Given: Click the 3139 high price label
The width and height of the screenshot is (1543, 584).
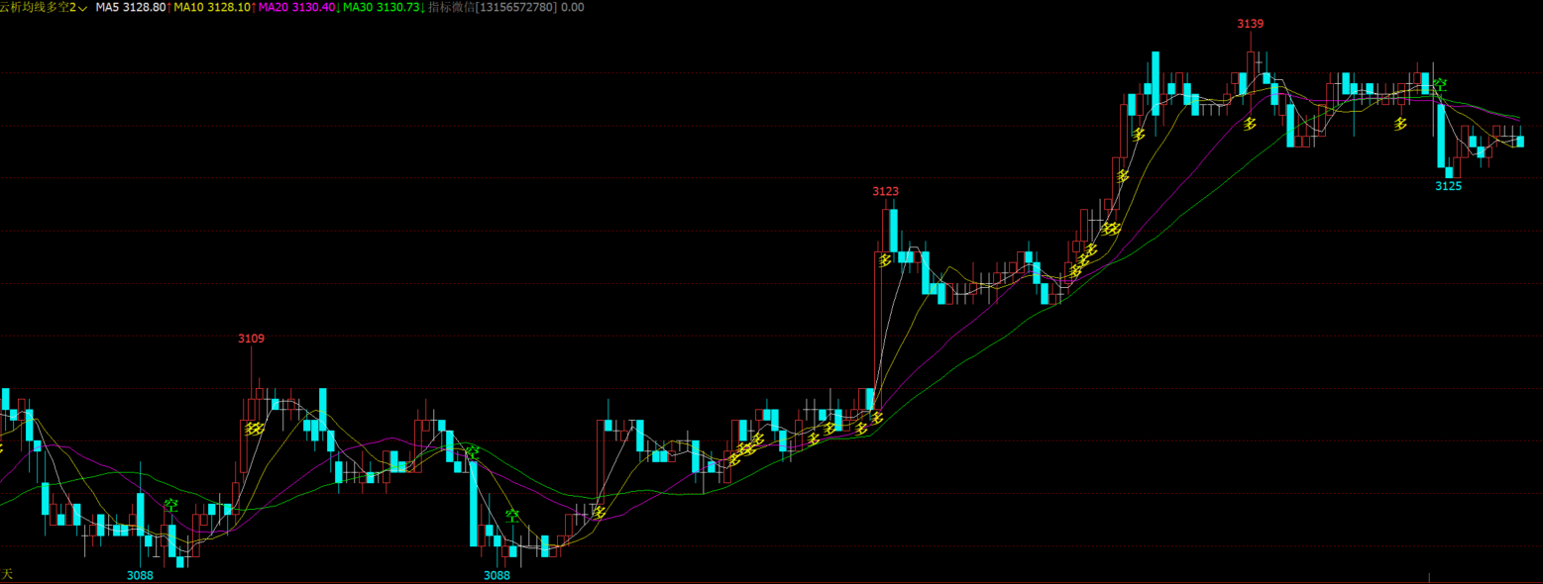Looking at the screenshot, I should pyautogui.click(x=1250, y=23).
